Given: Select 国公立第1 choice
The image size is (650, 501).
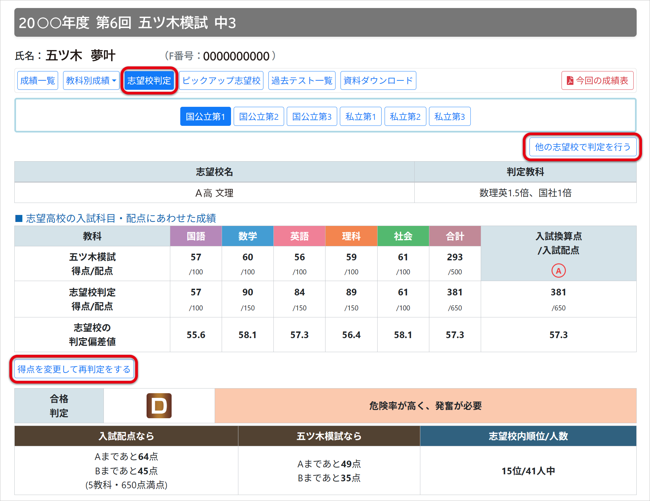Looking at the screenshot, I should click(x=205, y=116).
